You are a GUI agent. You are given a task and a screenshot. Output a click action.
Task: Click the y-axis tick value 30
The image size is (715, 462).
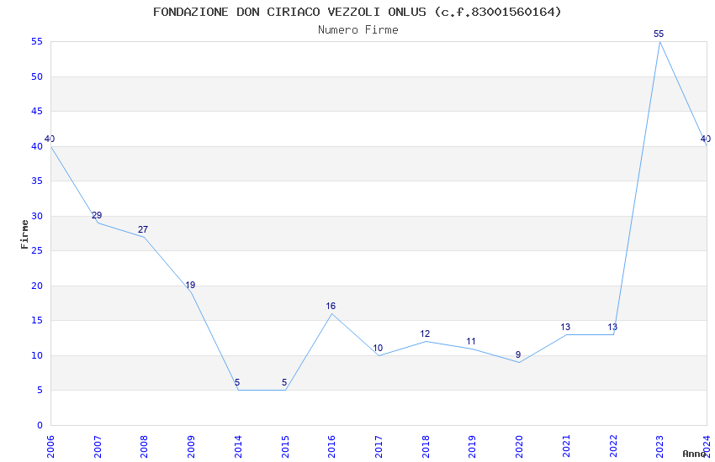click(x=37, y=216)
